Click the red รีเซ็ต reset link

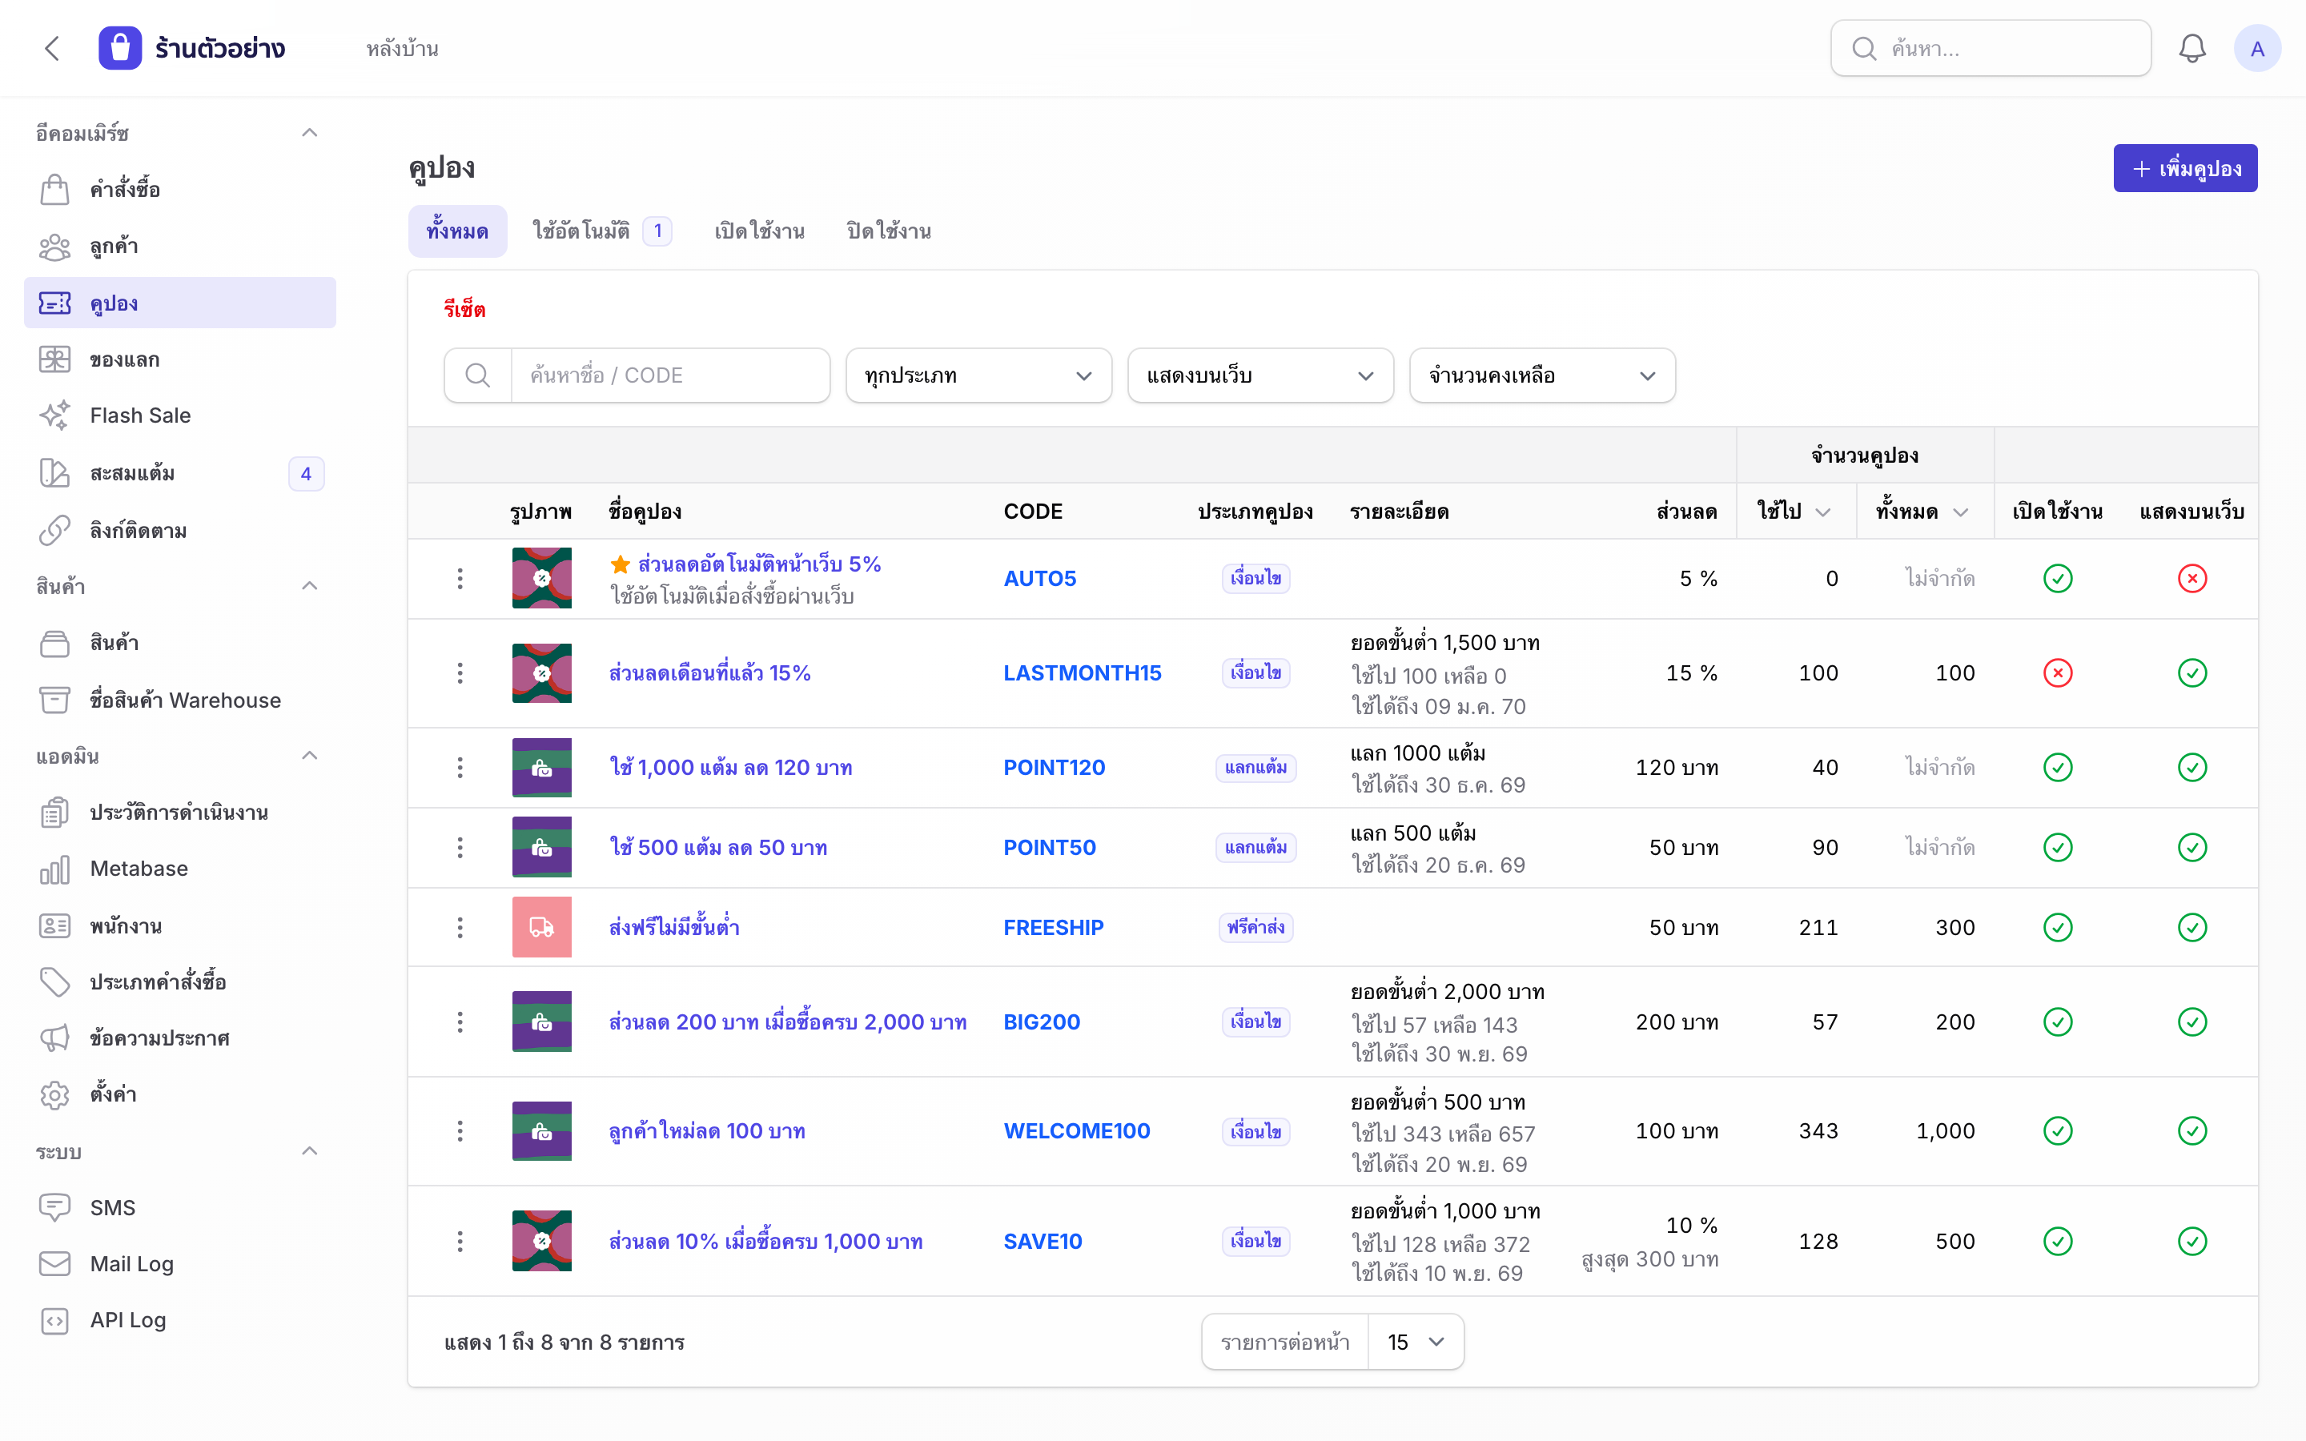pyautogui.click(x=465, y=309)
